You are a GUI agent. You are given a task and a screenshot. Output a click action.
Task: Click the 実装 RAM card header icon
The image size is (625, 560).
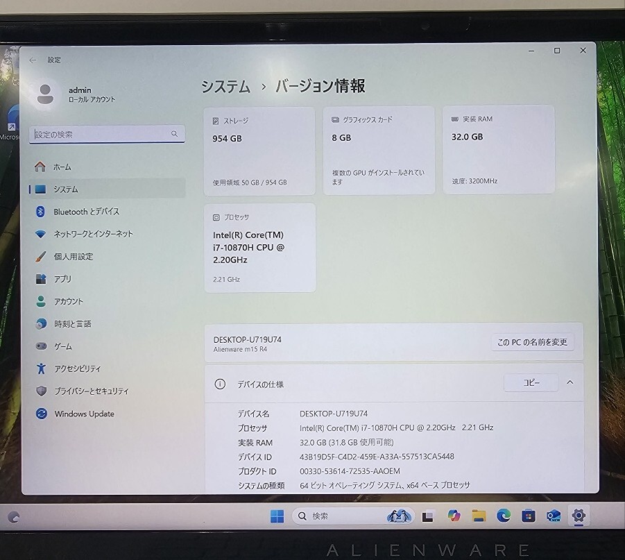point(455,119)
